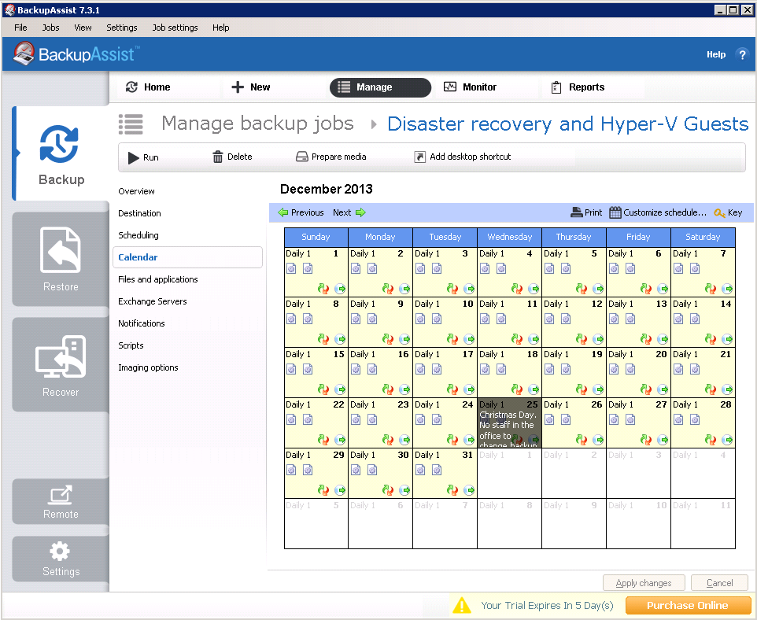The width and height of the screenshot is (757, 620).
Task: Click the December 2013 month heading
Action: tap(327, 189)
